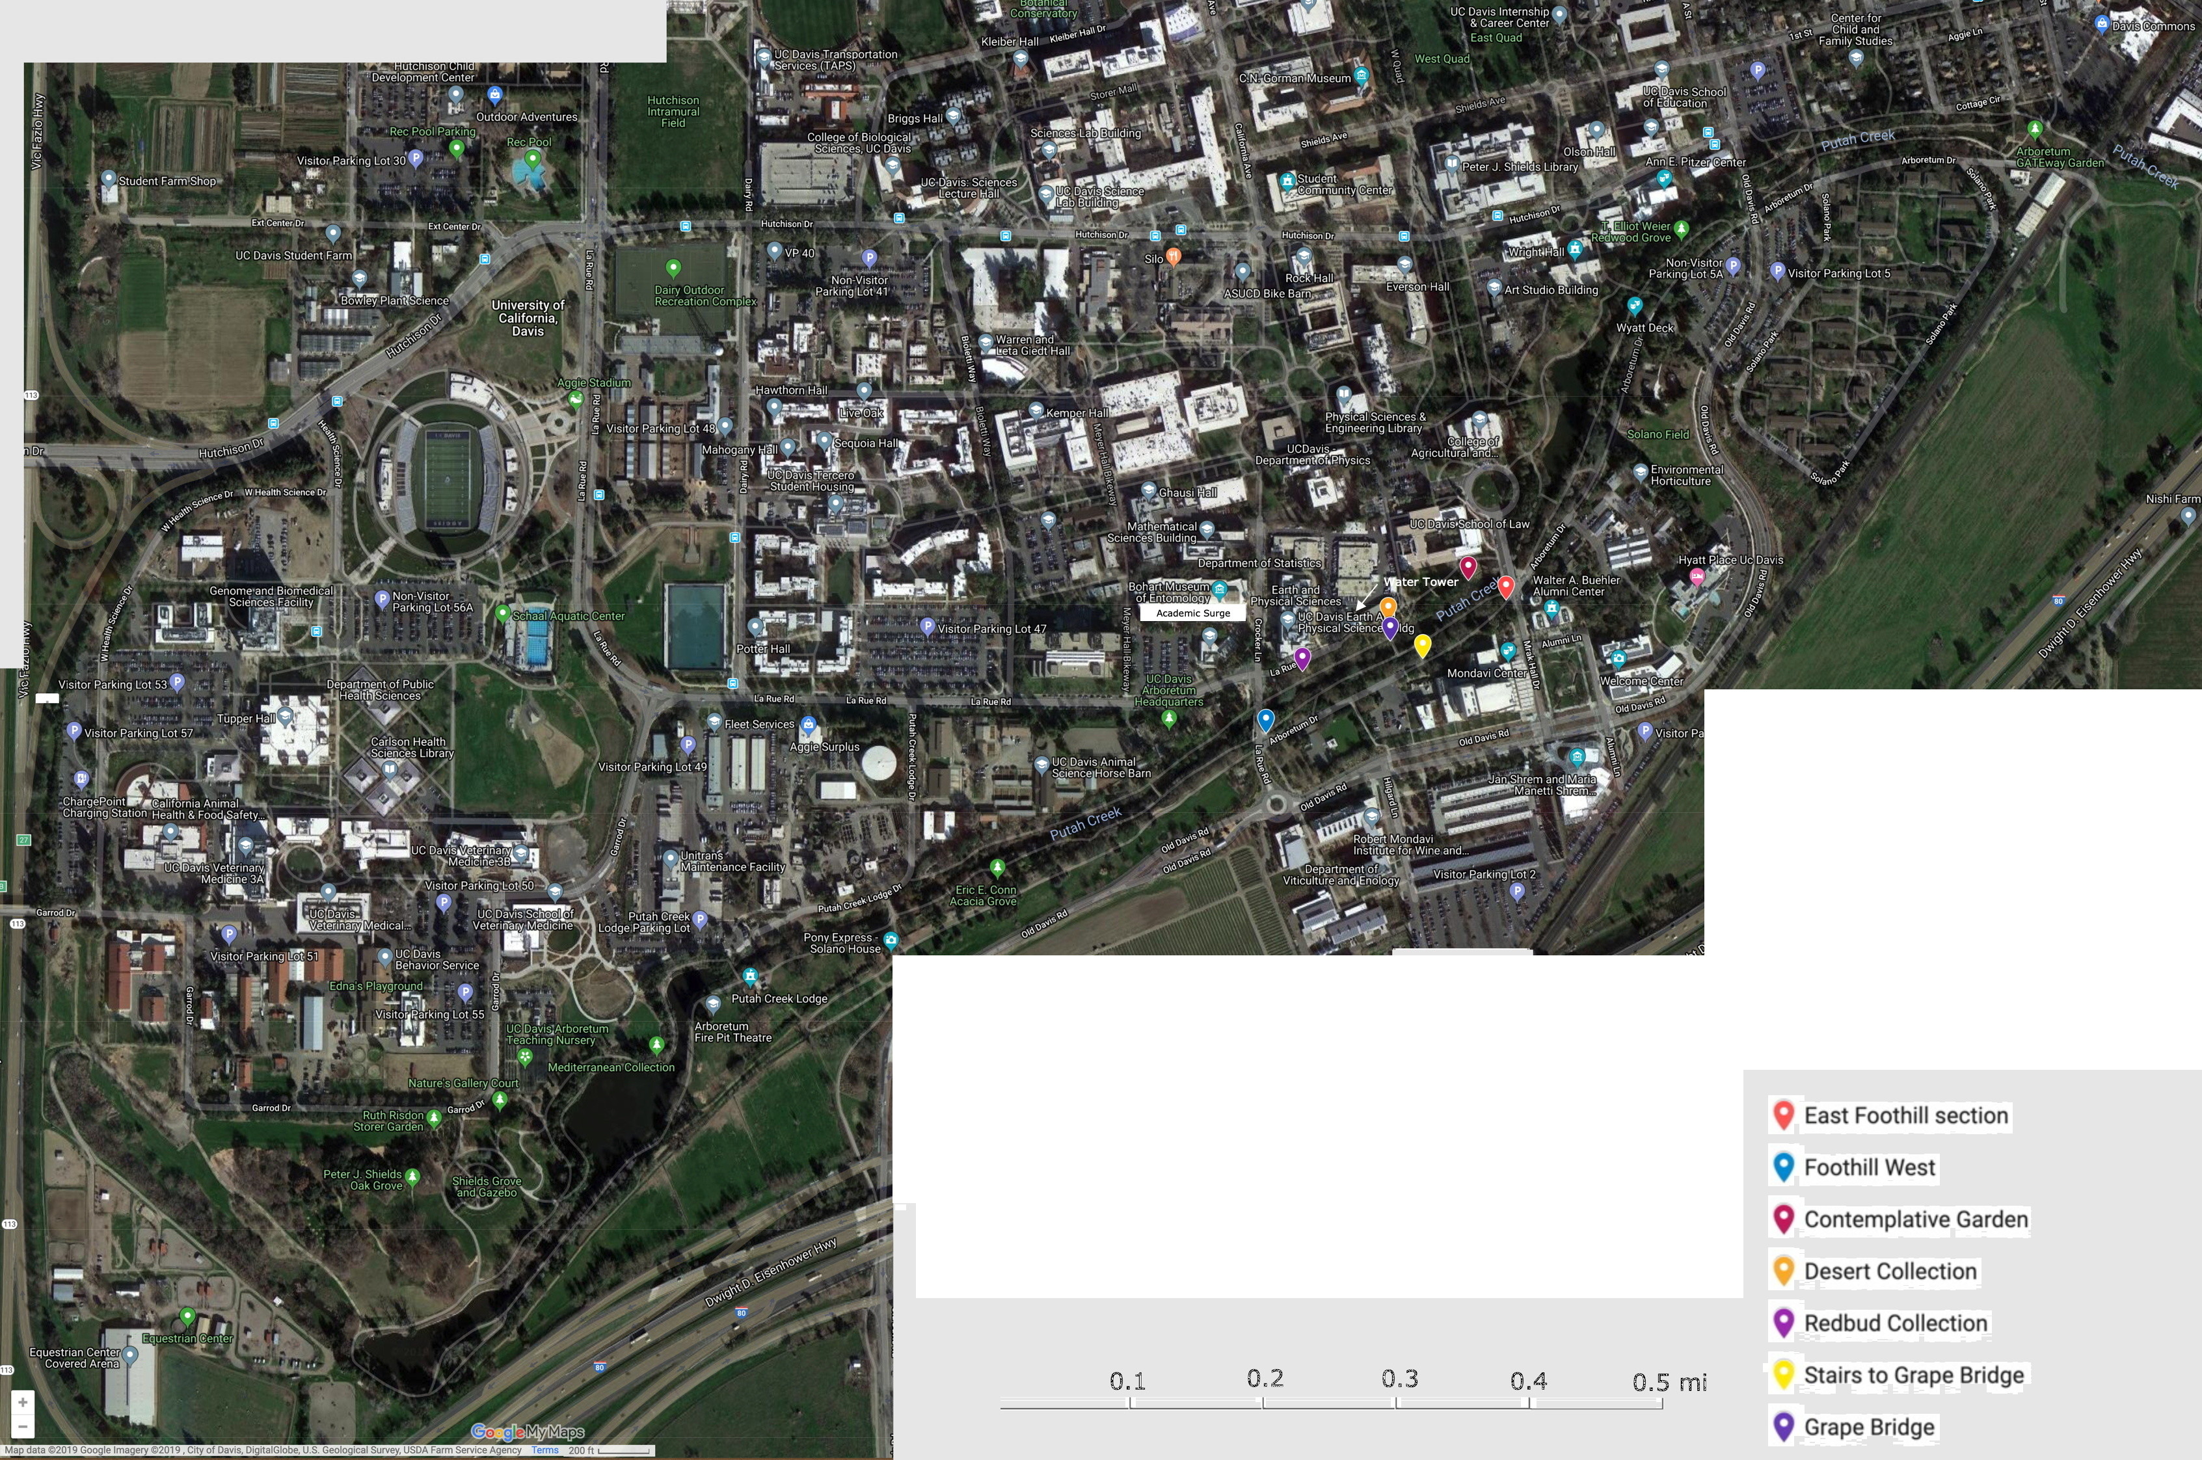Viewport: 2202px width, 1460px height.
Task: Click the Arboretum GATEway Garden marker
Action: pos(2035,129)
